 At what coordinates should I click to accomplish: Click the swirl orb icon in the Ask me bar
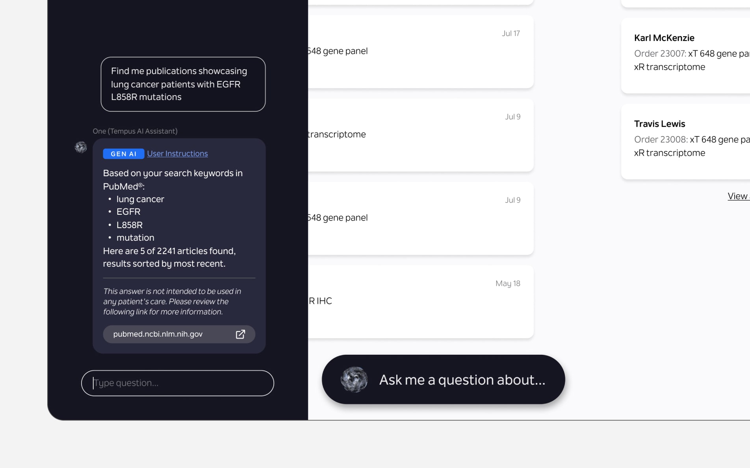pyautogui.click(x=354, y=380)
